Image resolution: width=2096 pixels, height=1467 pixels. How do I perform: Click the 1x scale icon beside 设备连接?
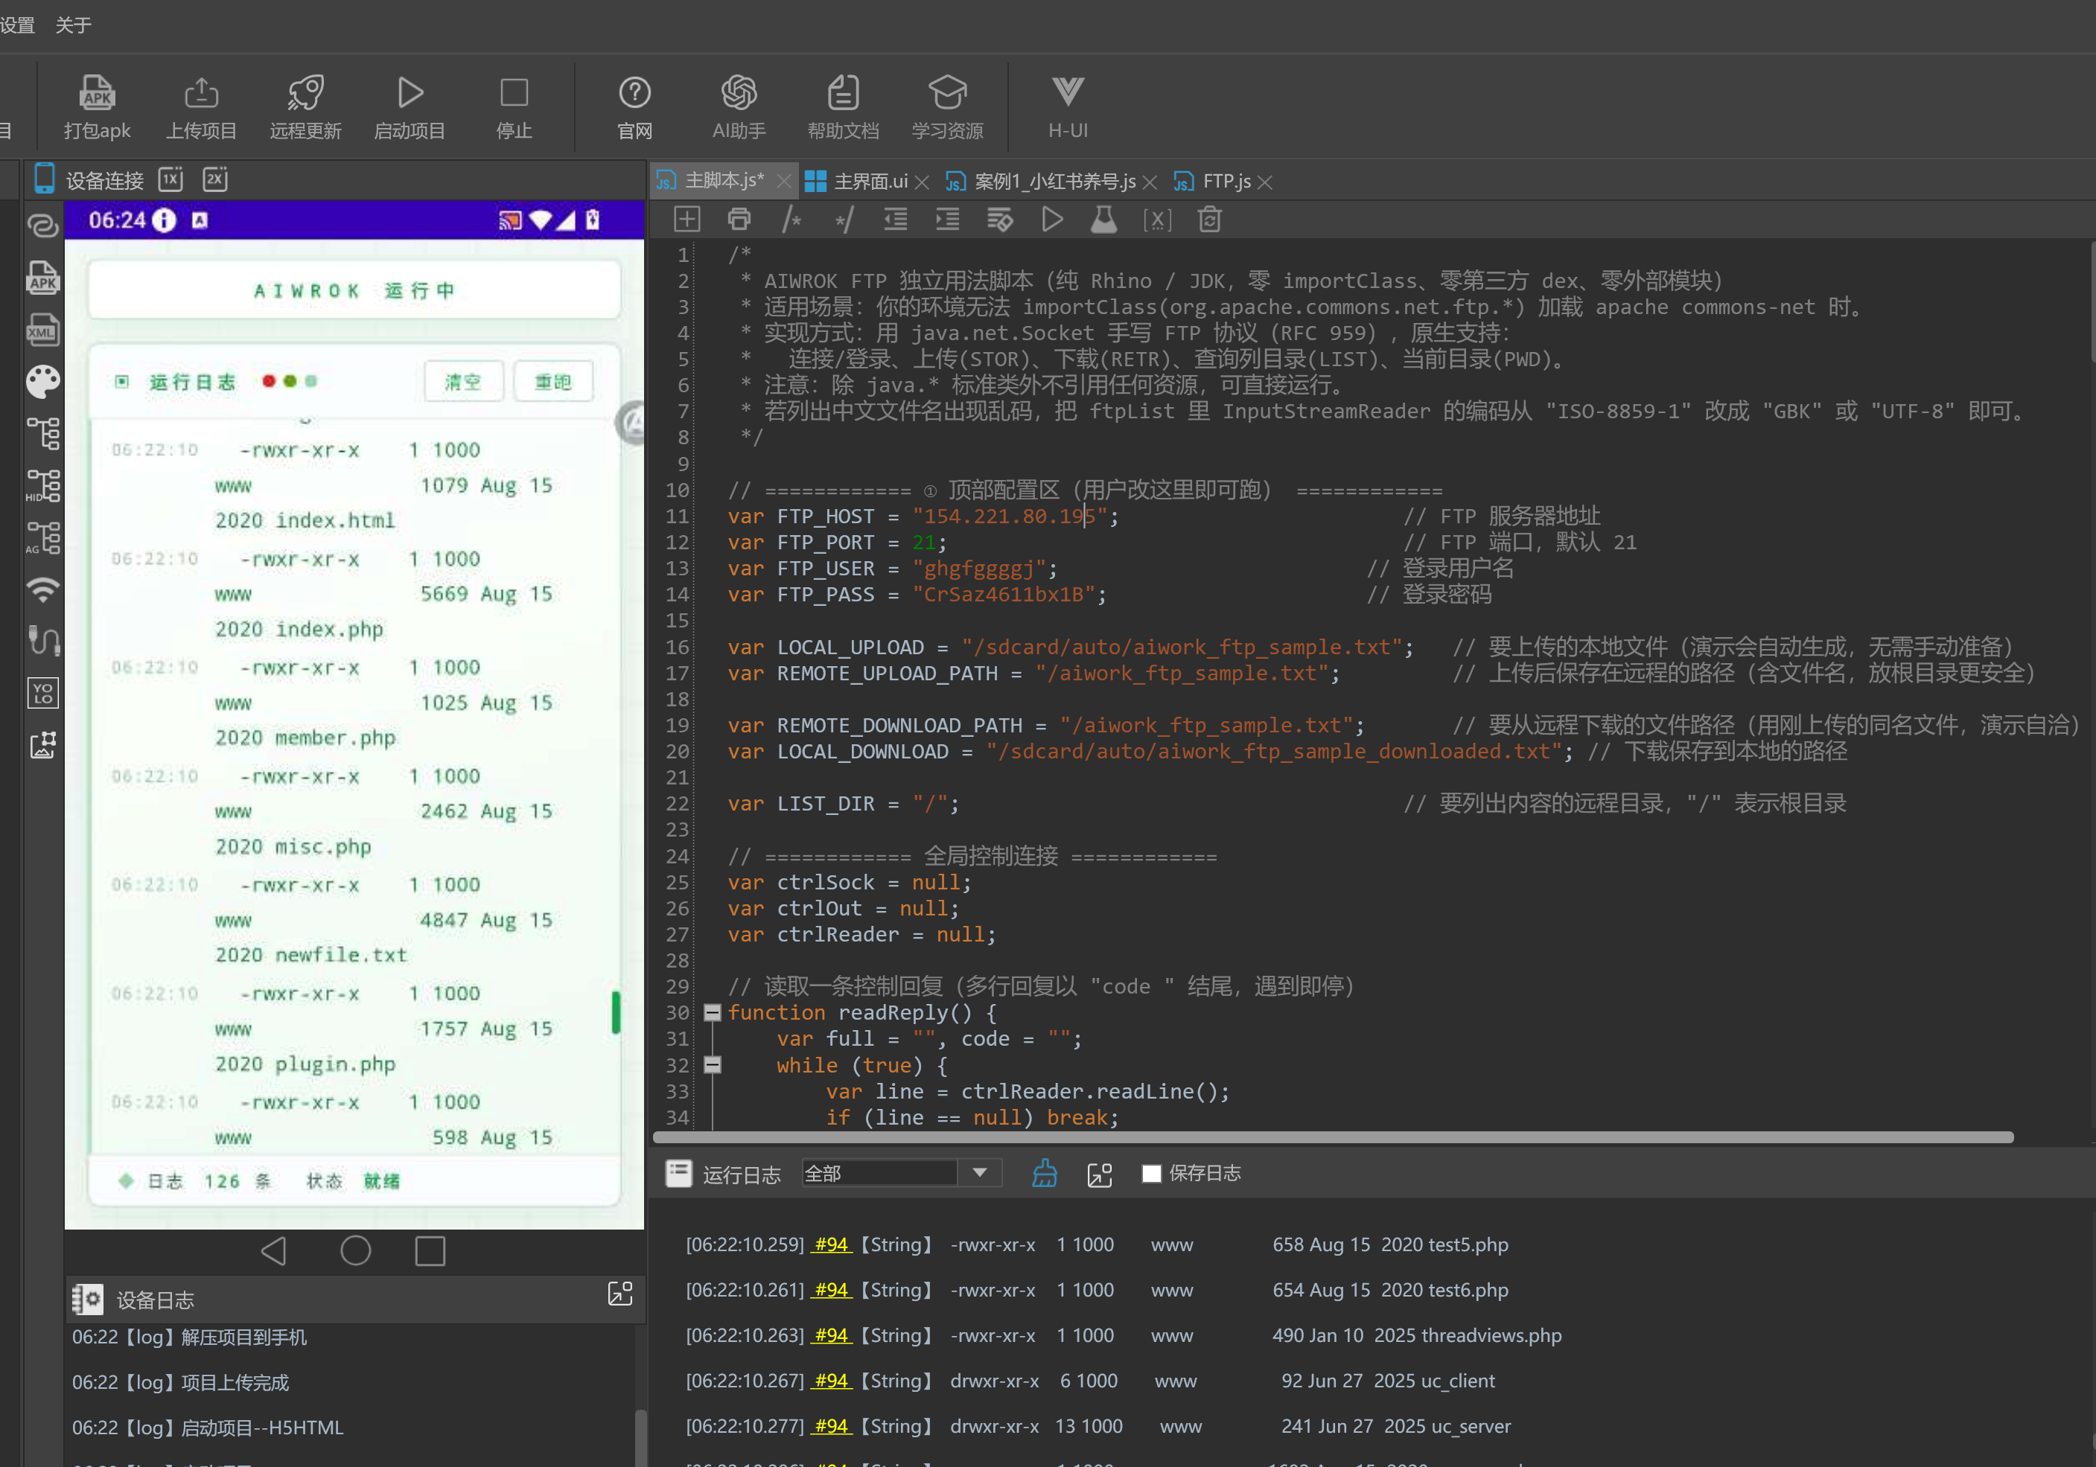[x=171, y=179]
